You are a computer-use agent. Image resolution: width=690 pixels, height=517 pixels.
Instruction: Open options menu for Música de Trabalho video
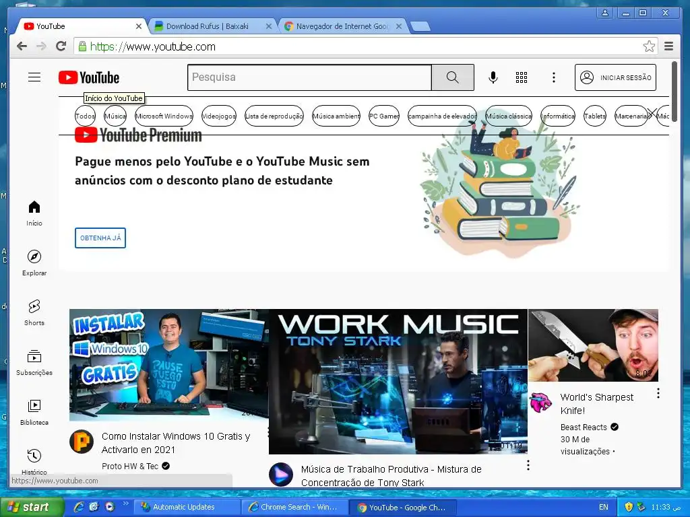(x=528, y=465)
